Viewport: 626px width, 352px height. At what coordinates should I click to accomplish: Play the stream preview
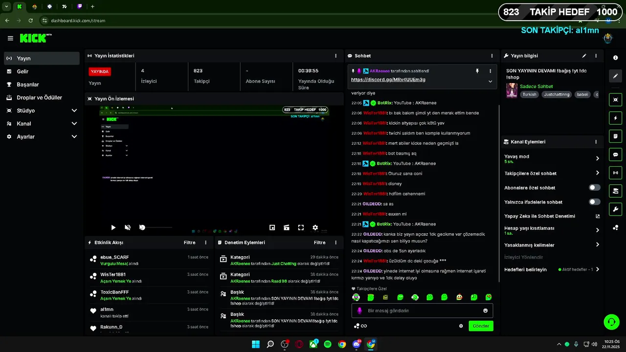[x=113, y=227]
